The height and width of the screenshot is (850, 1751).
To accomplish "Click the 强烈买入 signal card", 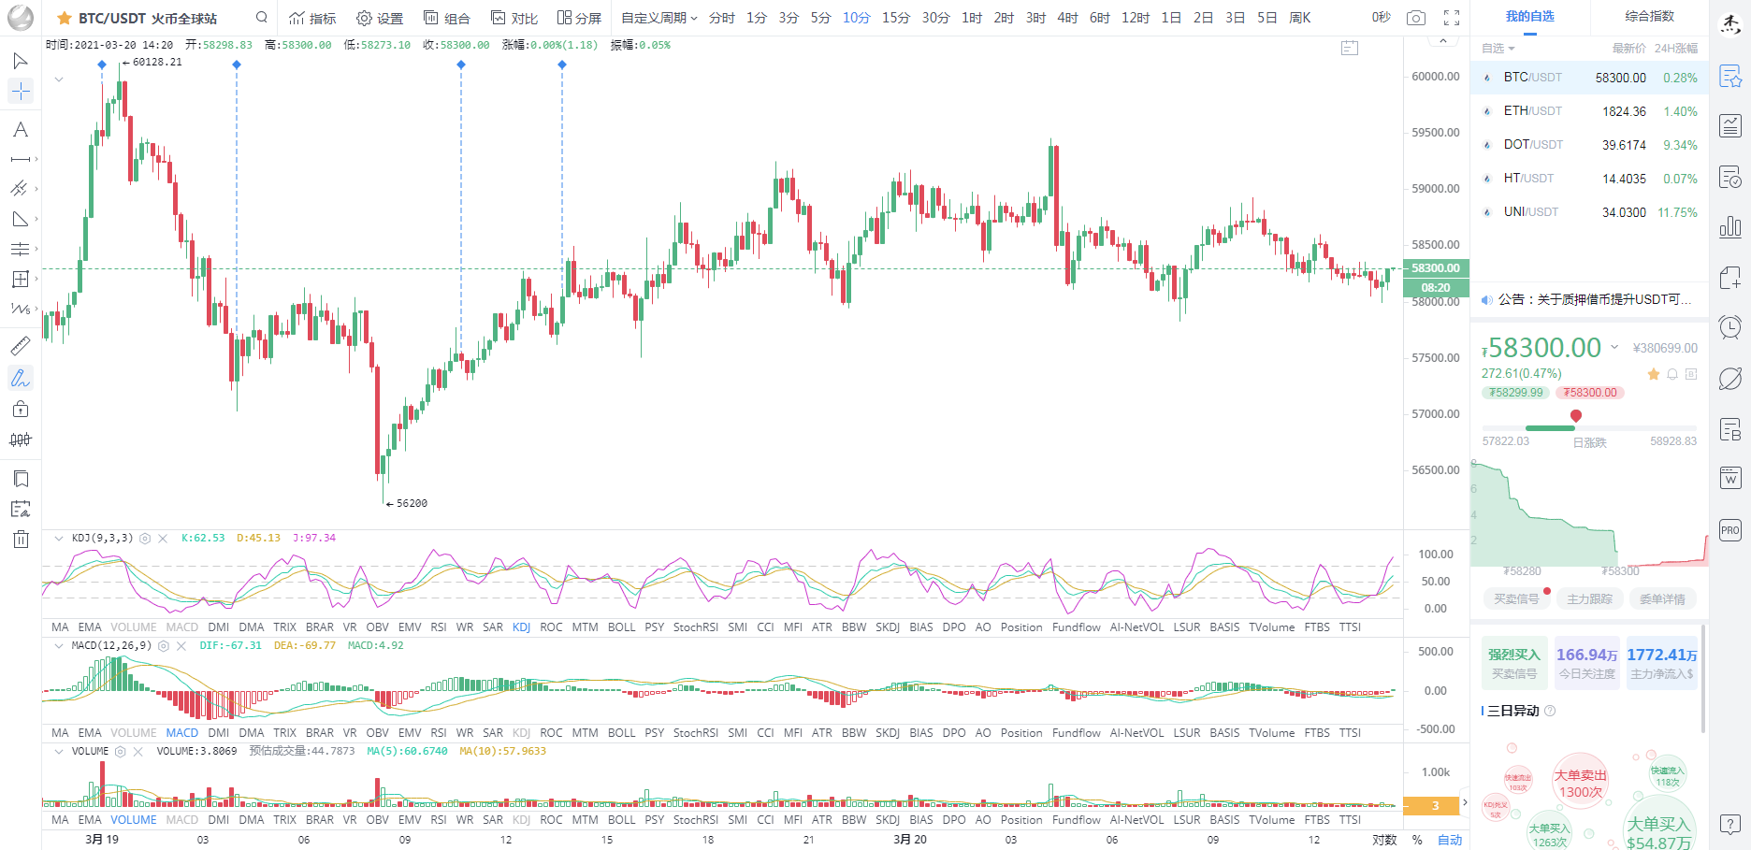I will [1514, 663].
